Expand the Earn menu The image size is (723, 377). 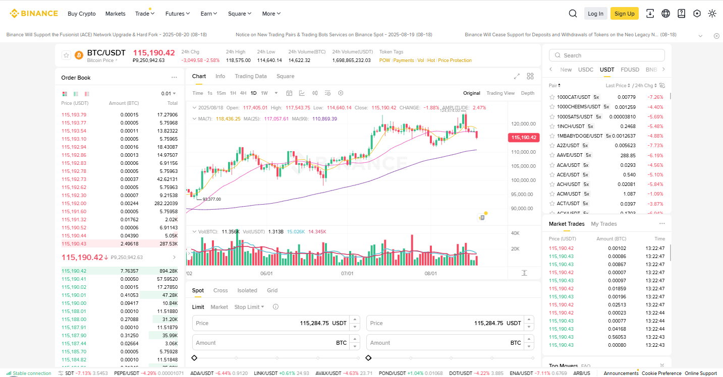click(209, 14)
